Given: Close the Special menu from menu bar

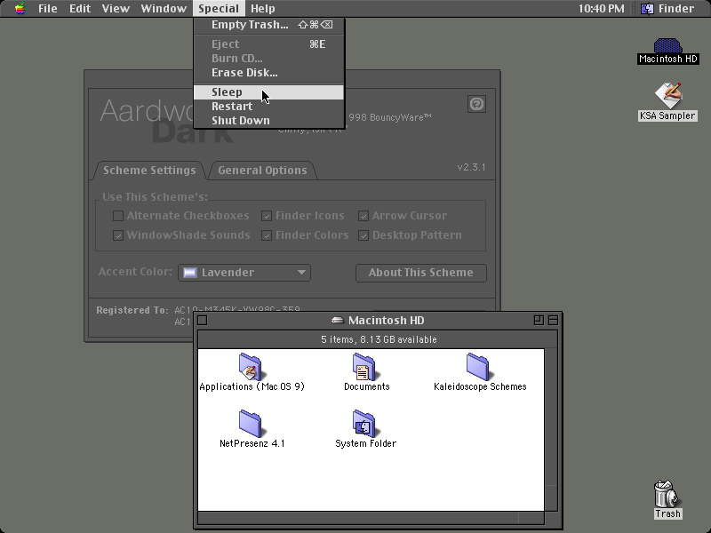Looking at the screenshot, I should click(219, 9).
